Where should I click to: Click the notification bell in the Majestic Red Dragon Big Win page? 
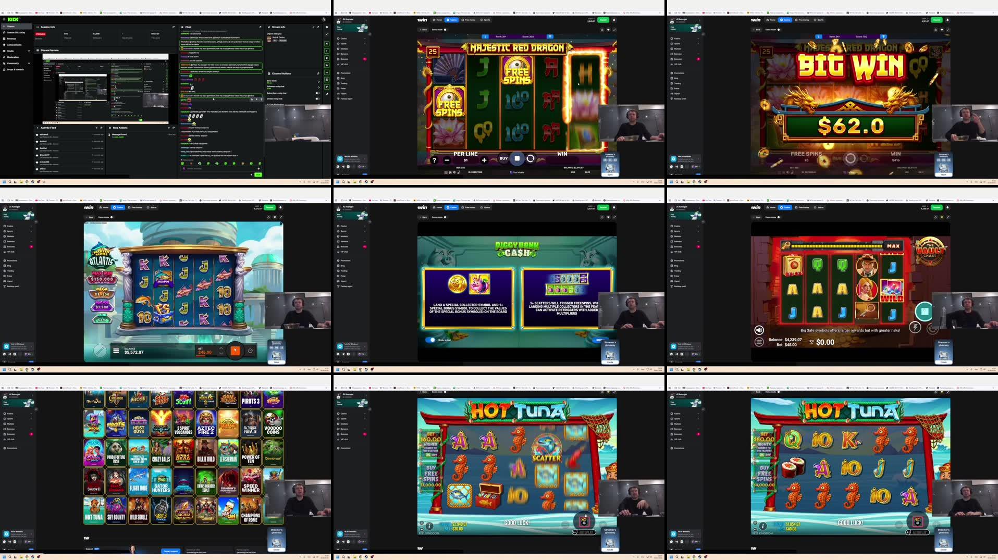(947, 20)
